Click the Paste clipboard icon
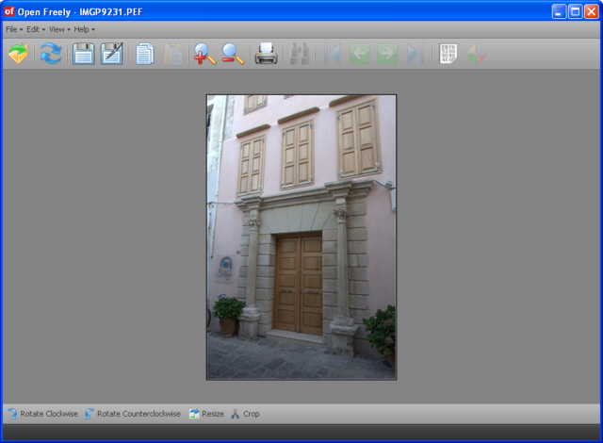The width and height of the screenshot is (603, 443). (x=173, y=54)
